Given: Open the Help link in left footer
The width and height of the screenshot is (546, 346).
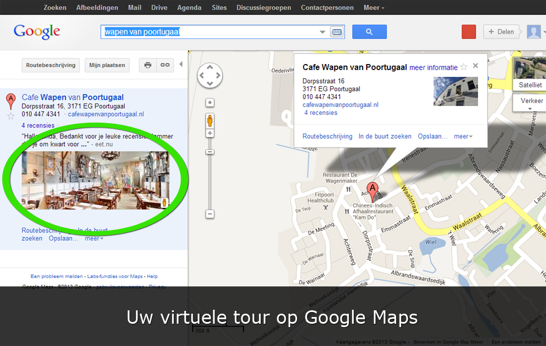Looking at the screenshot, I should [152, 276].
